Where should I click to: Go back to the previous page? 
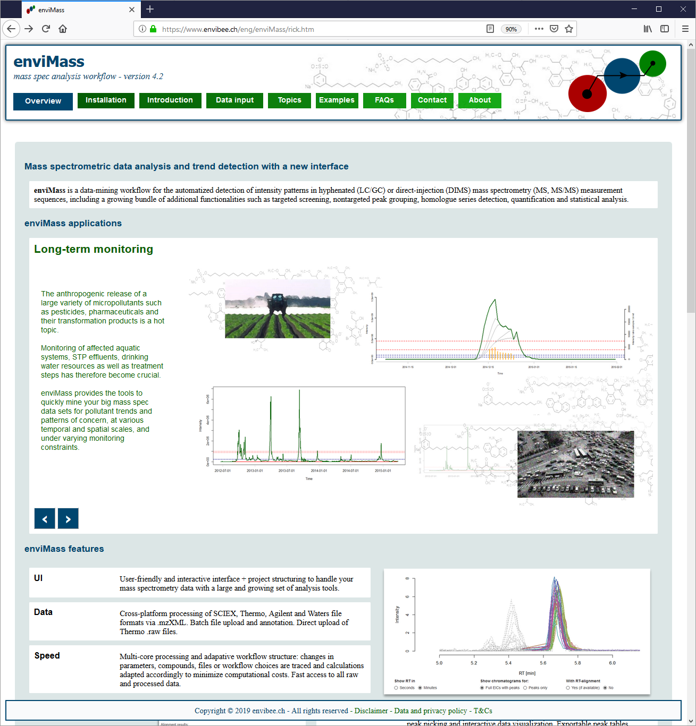click(x=11, y=29)
